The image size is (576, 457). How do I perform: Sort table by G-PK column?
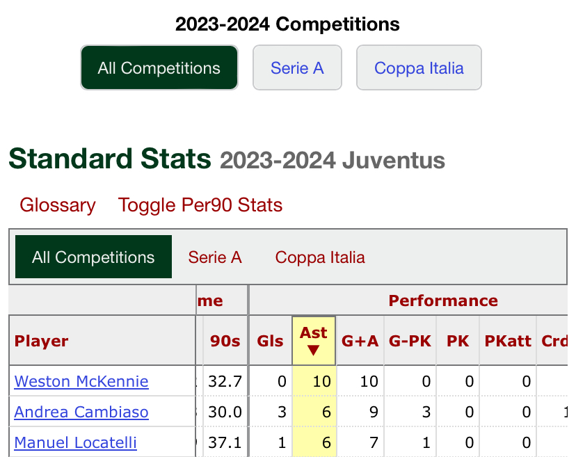[x=410, y=341]
